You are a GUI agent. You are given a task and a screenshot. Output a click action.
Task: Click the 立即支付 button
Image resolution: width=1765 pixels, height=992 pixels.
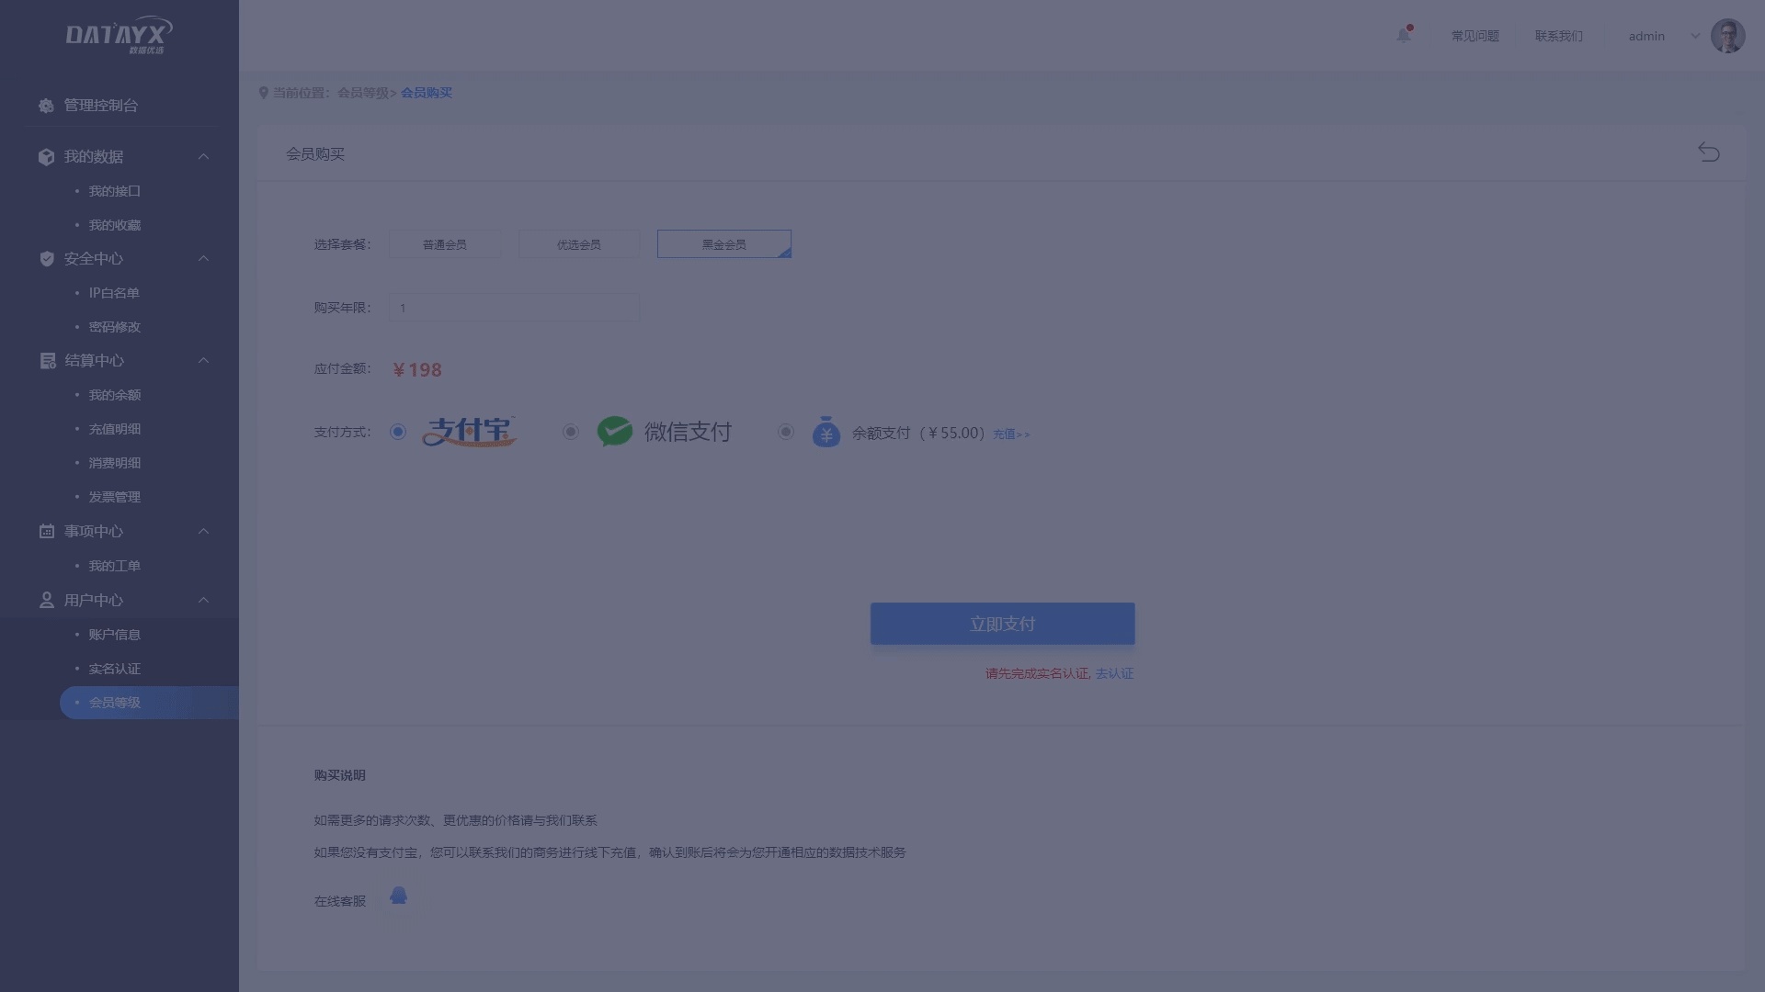(x=1002, y=624)
